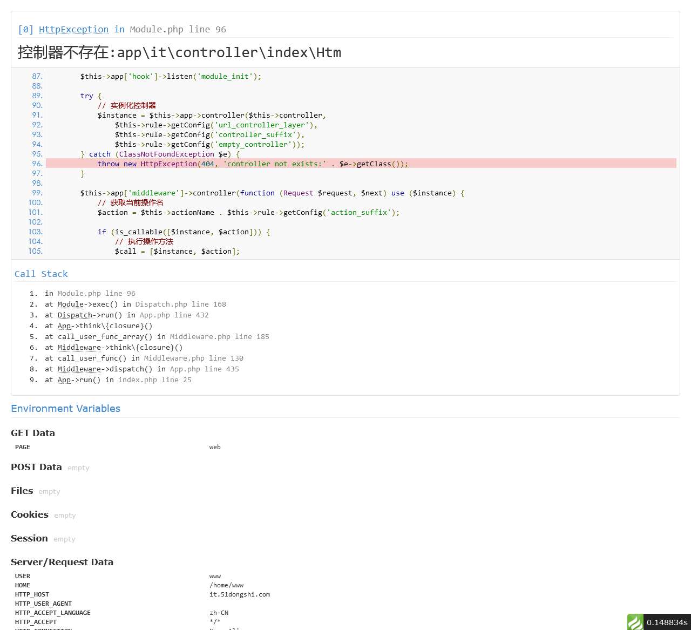
Task: Click the Cookies section title
Action: tap(30, 514)
